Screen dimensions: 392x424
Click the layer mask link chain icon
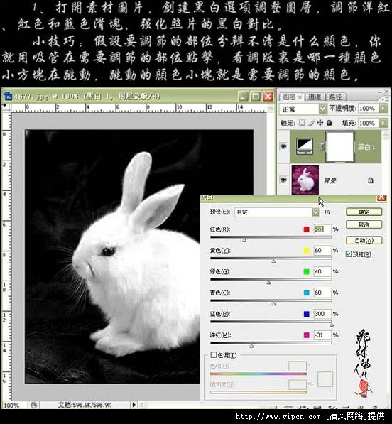[x=322, y=147]
